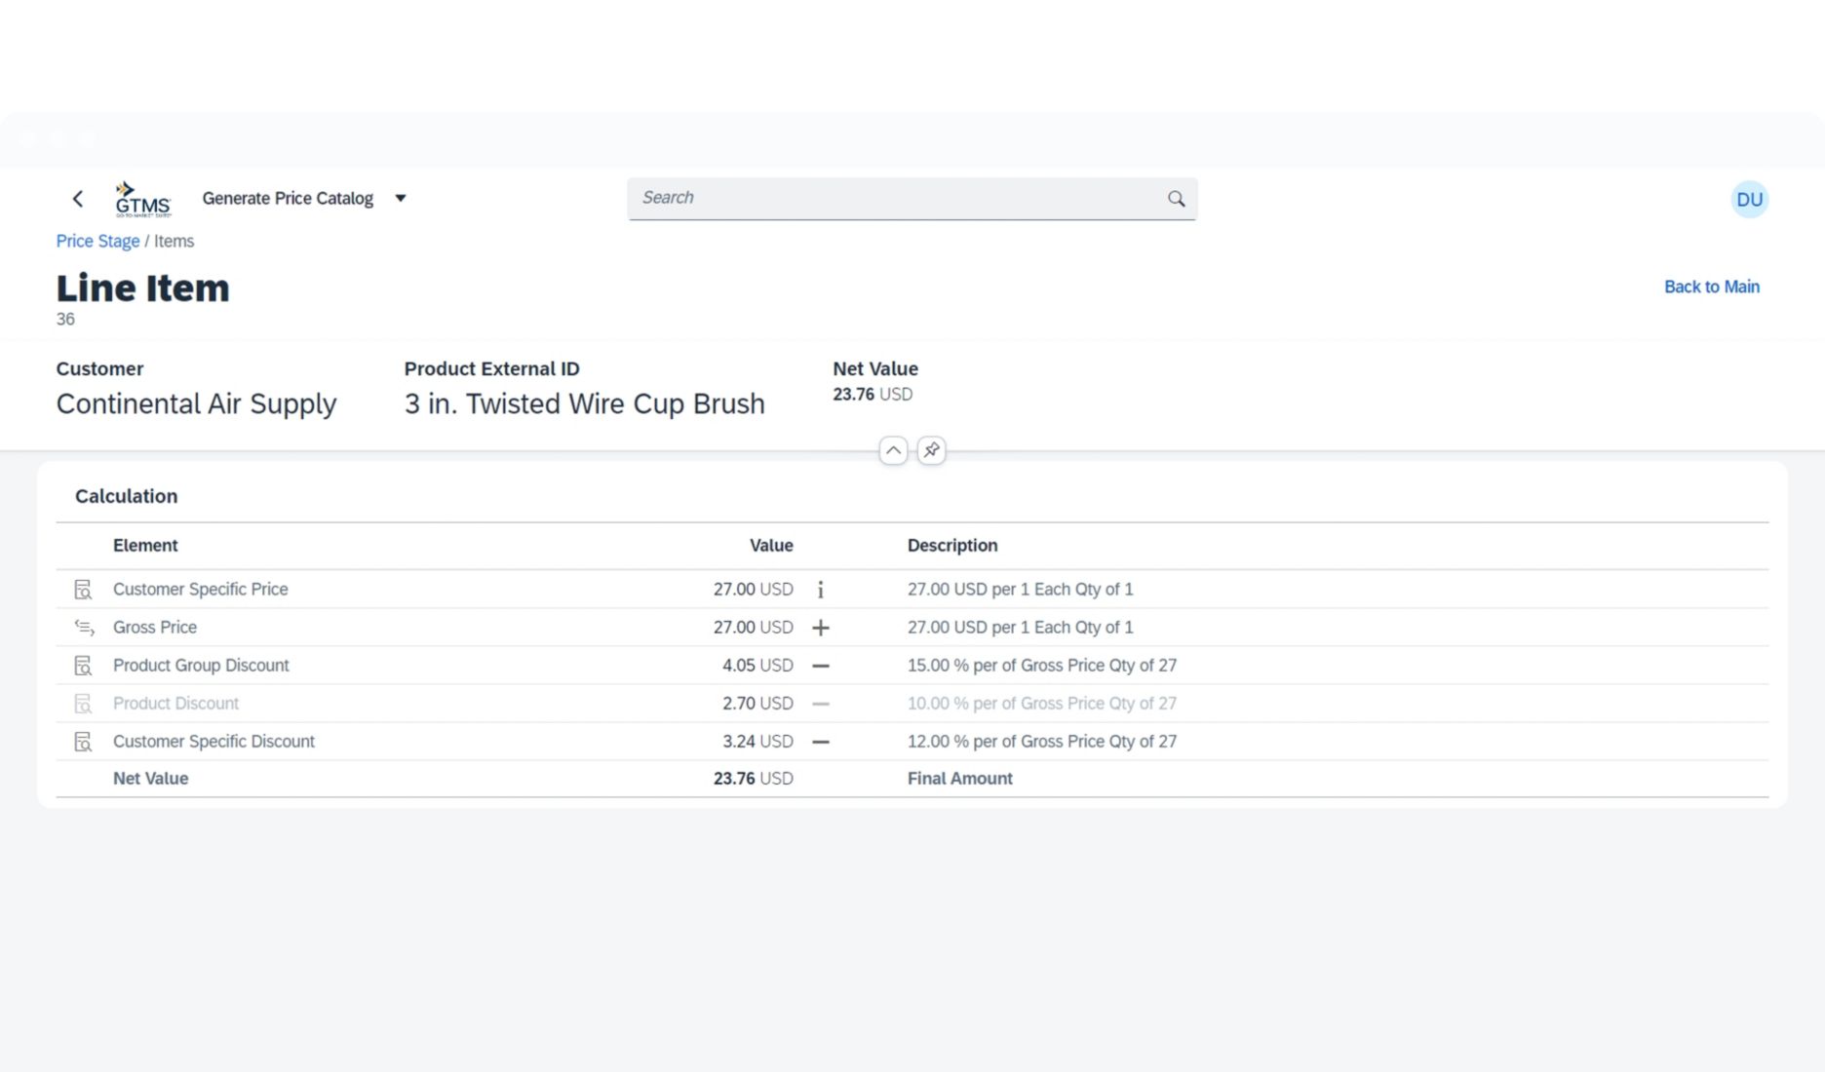
Task: Open Product Group Discount detail icon
Action: point(84,666)
